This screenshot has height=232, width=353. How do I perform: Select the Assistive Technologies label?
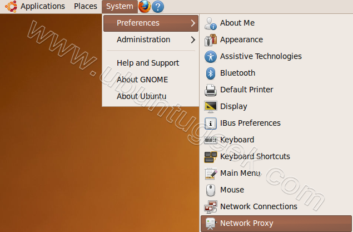261,56
